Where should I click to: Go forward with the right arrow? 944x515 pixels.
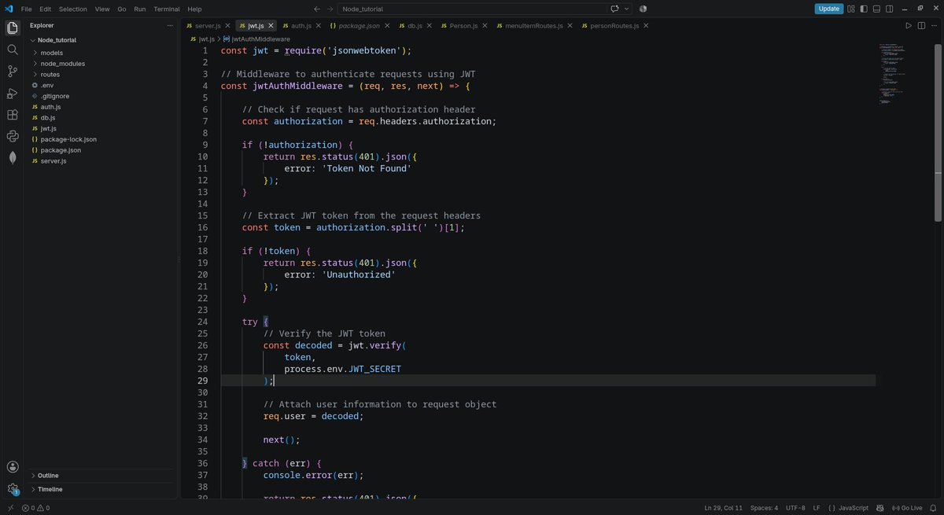coord(329,9)
